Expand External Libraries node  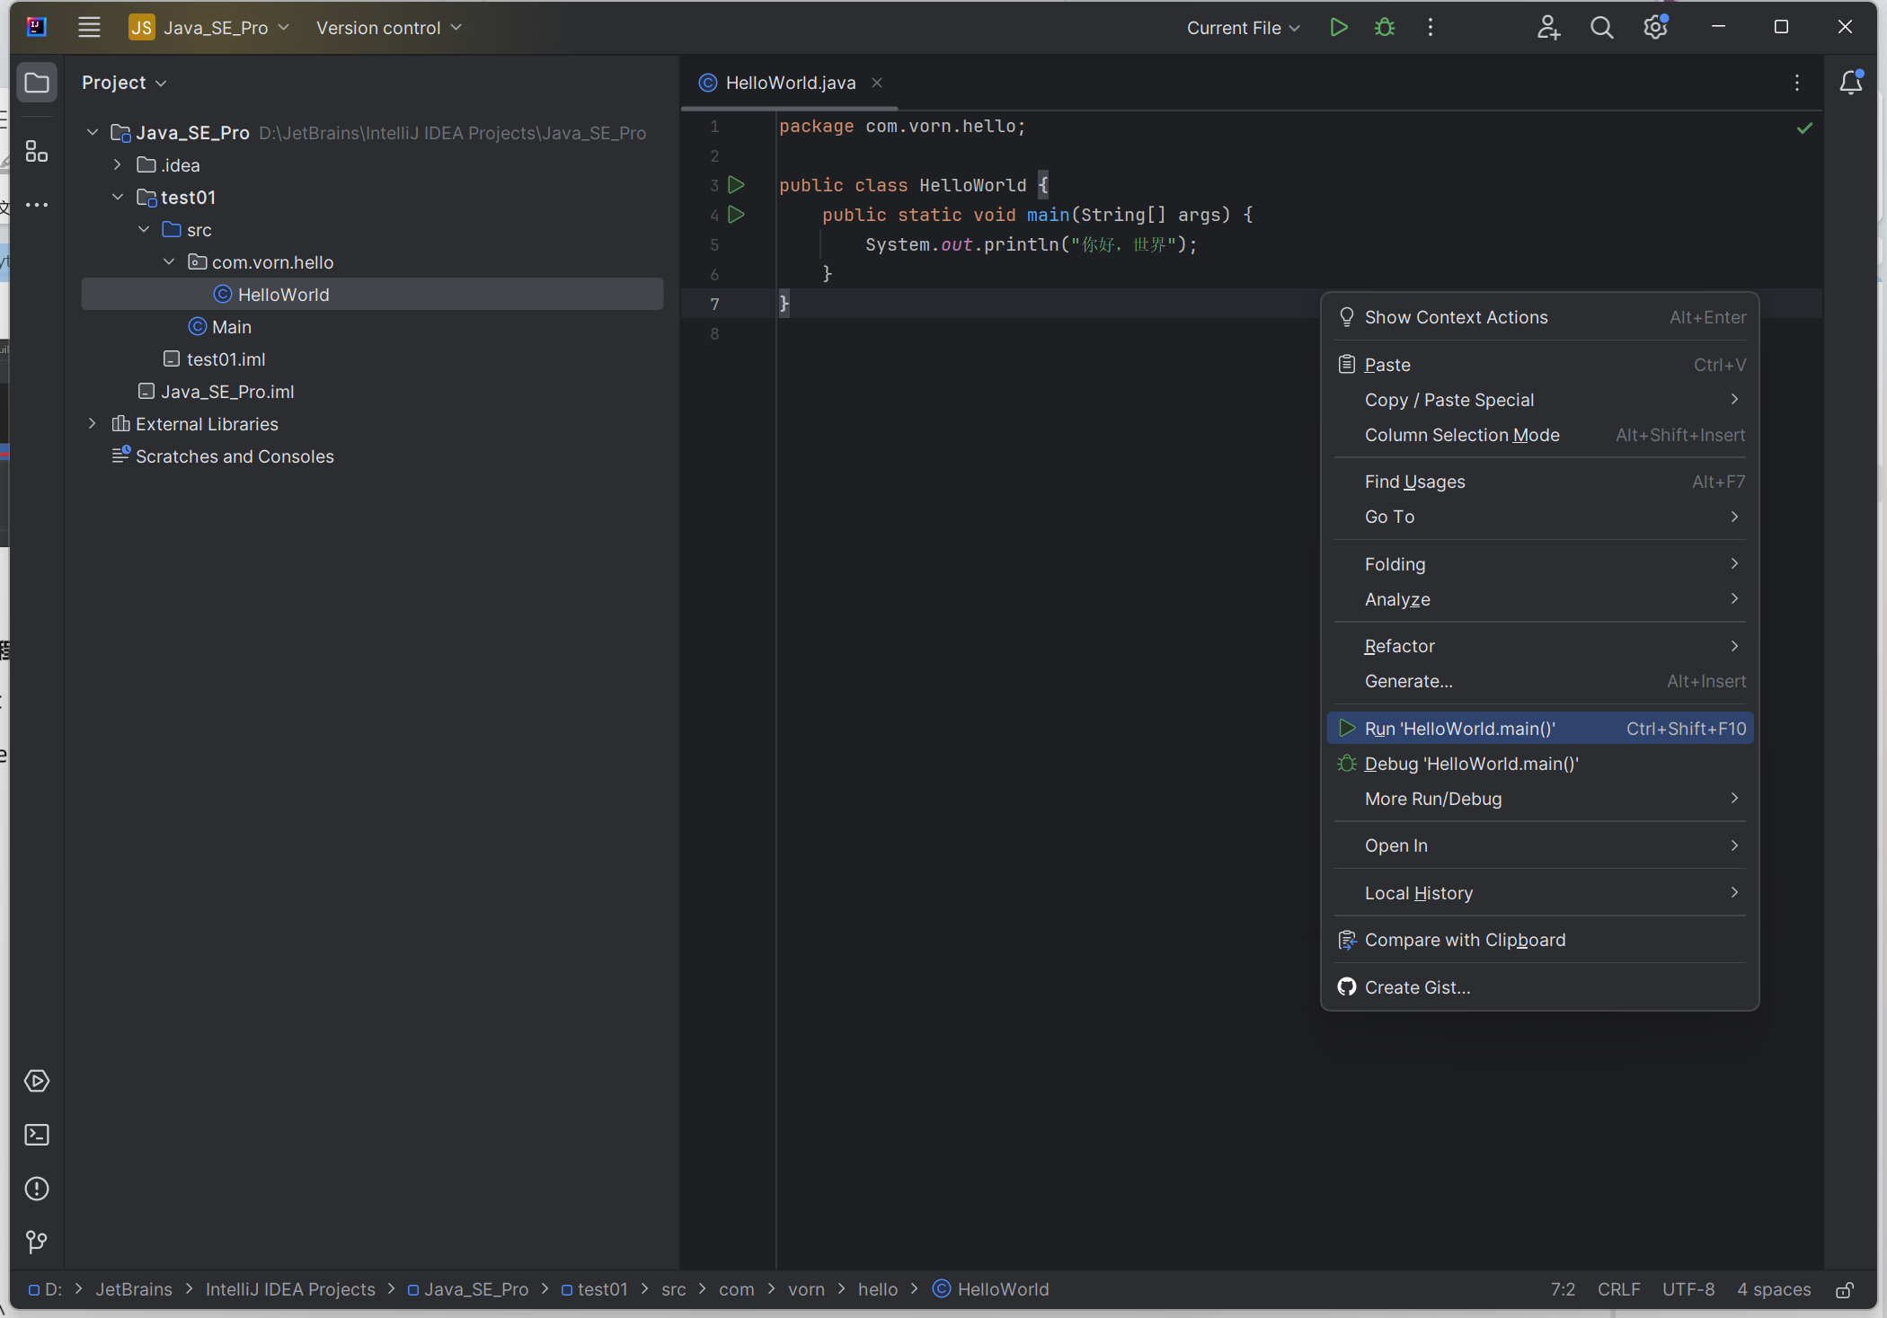[93, 424]
